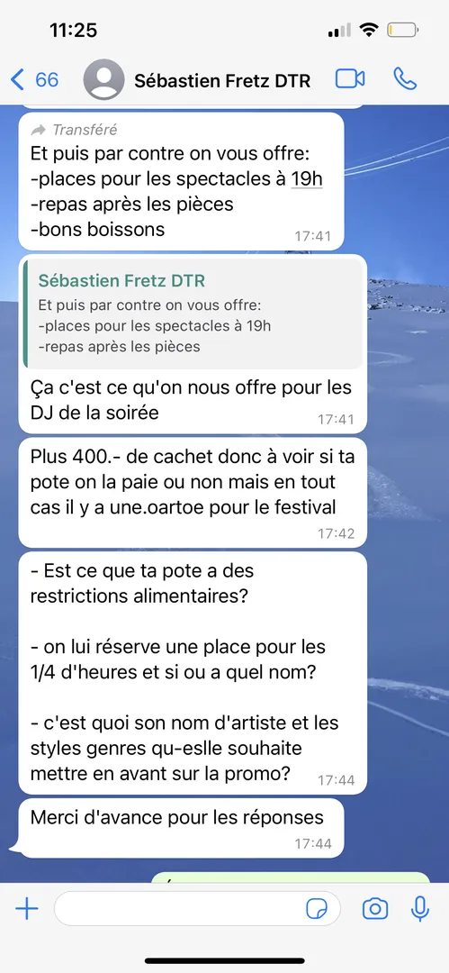This screenshot has height=973, width=449.
Task: Open Sébastien Fretz DTR contact info
Action: pyautogui.click(x=222, y=80)
